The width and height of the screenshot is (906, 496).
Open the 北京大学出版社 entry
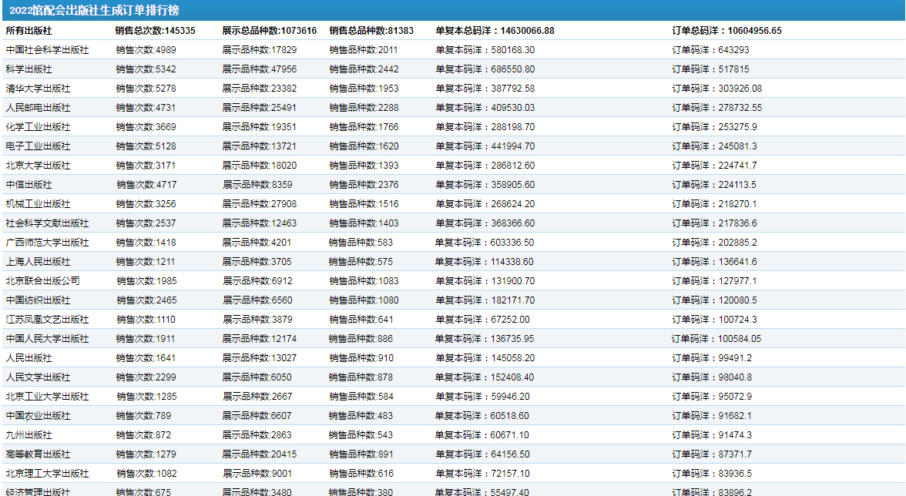click(x=38, y=166)
